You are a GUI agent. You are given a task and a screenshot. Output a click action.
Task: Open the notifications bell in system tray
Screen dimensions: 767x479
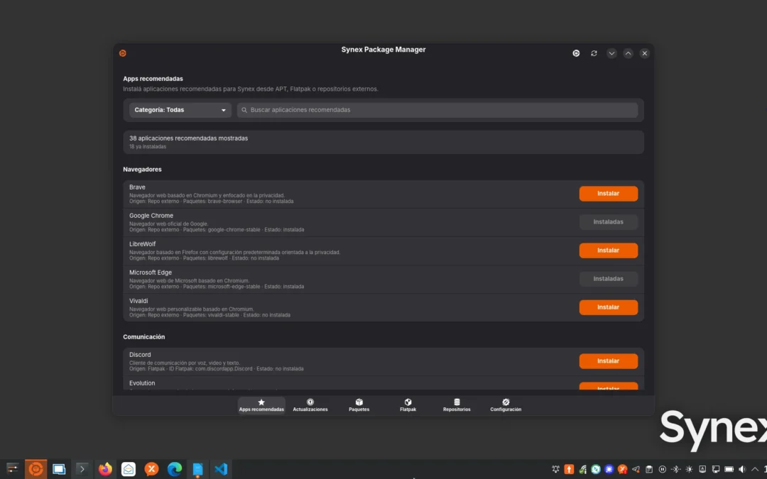(555, 469)
